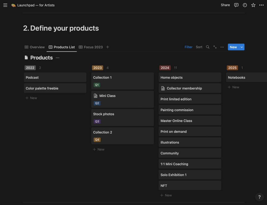Open Products database title options
Viewport: 267px width, 205px height.
click(58, 58)
